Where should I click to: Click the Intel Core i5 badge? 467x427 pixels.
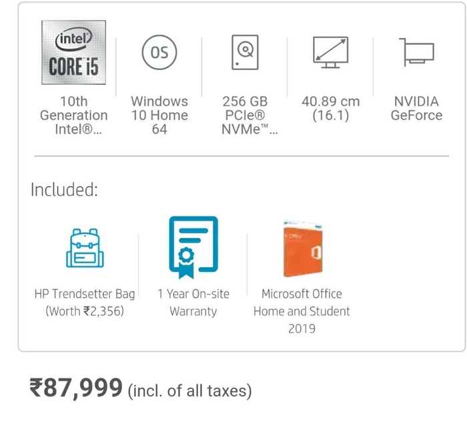pos(73,53)
